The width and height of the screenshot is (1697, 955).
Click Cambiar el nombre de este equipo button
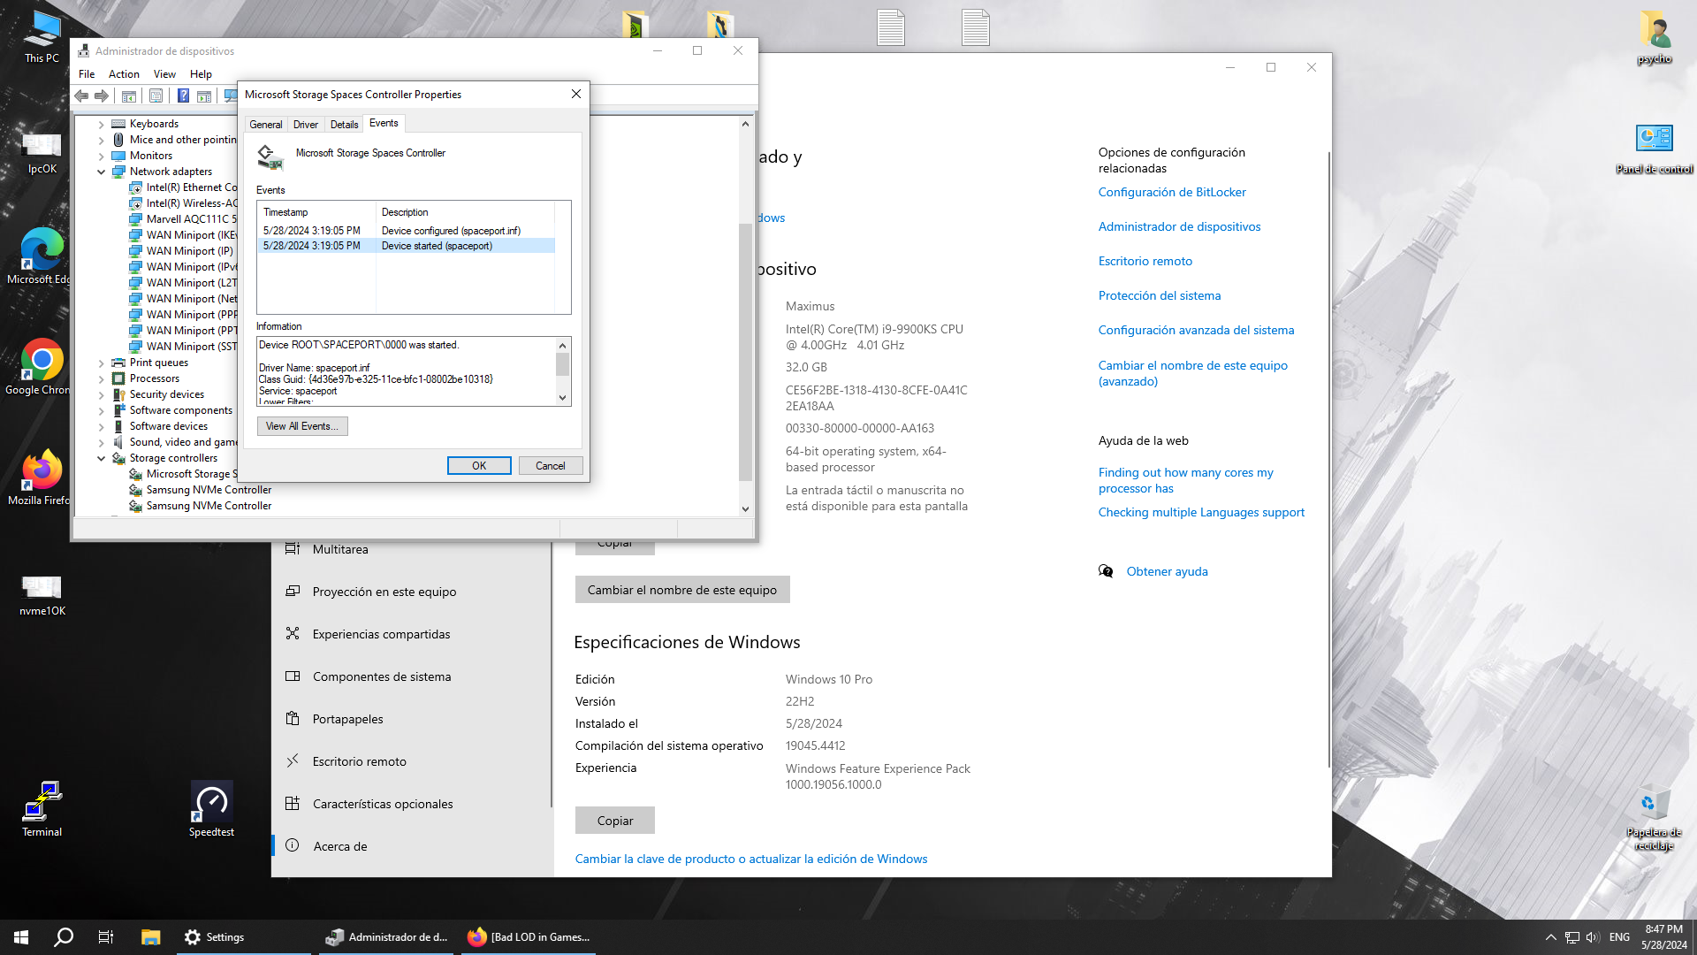tap(682, 590)
